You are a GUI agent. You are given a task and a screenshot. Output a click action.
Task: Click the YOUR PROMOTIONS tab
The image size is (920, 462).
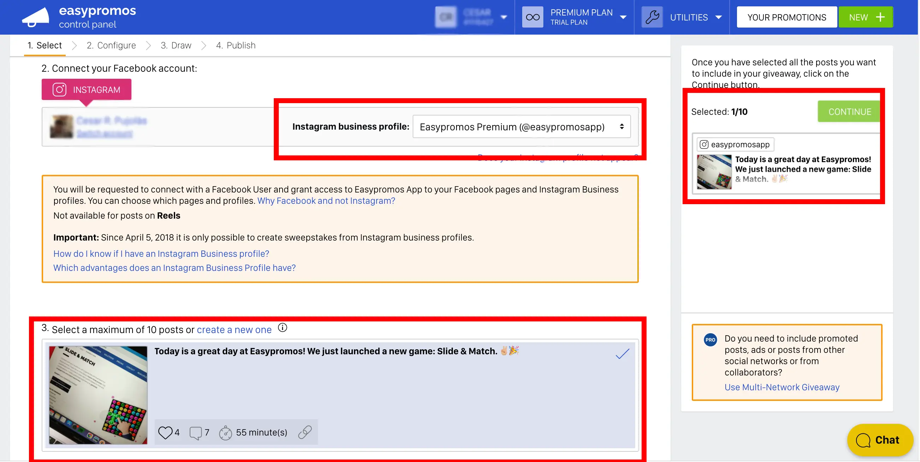786,17
